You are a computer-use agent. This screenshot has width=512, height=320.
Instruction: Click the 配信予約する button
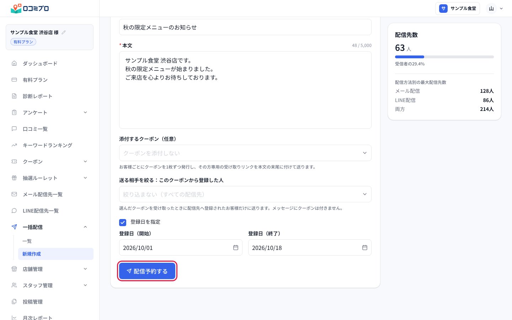tap(147, 271)
